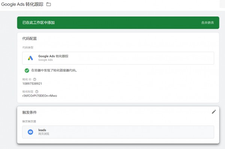
Task: Click the 触发条件 section heading
Action: pyautogui.click(x=30, y=112)
